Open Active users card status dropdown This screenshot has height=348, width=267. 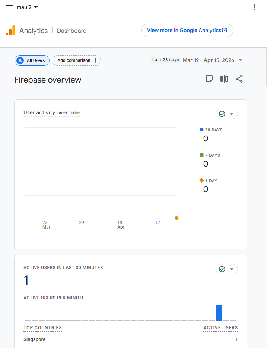tap(227, 269)
